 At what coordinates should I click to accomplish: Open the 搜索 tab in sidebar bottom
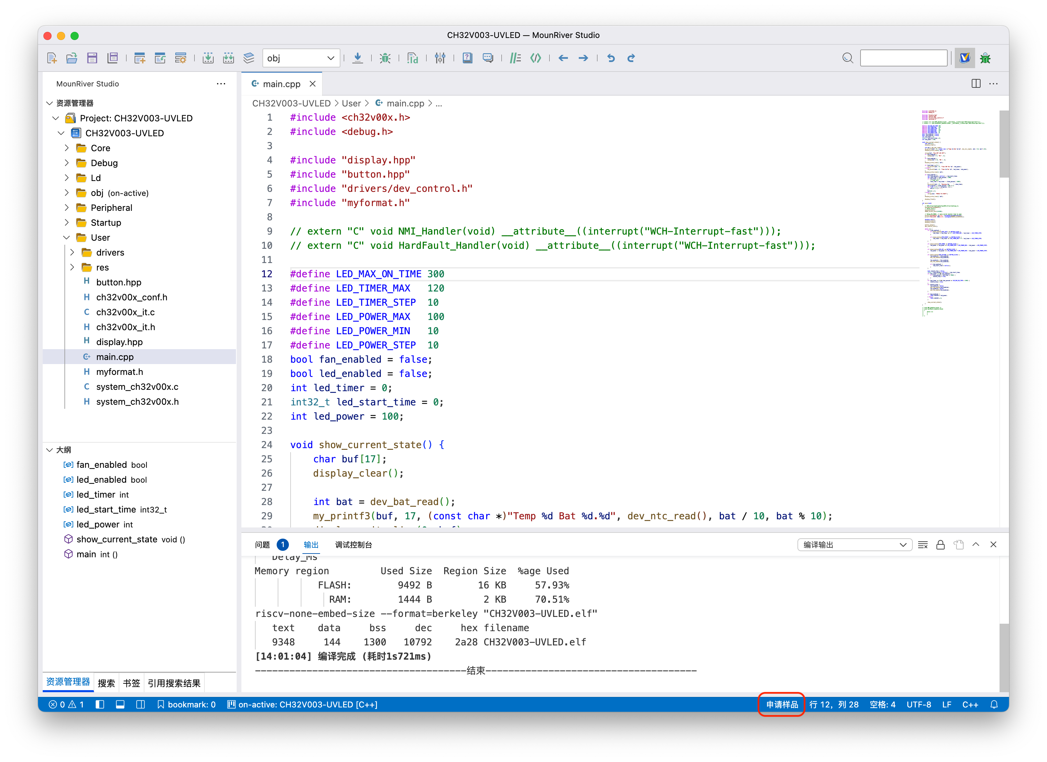[x=106, y=683]
